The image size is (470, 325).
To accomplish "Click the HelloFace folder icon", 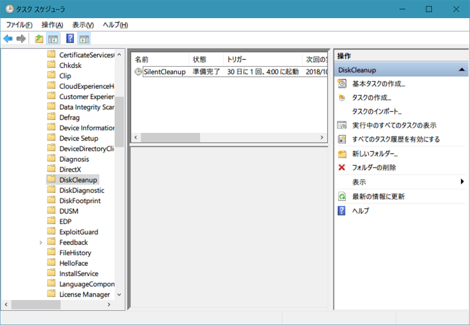I will tap(51, 263).
